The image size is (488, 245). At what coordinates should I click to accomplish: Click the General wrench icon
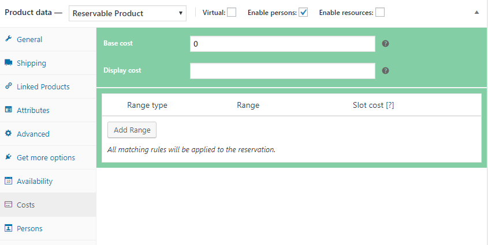point(9,39)
